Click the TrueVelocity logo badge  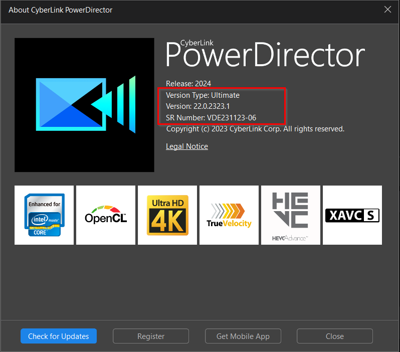tap(229, 215)
